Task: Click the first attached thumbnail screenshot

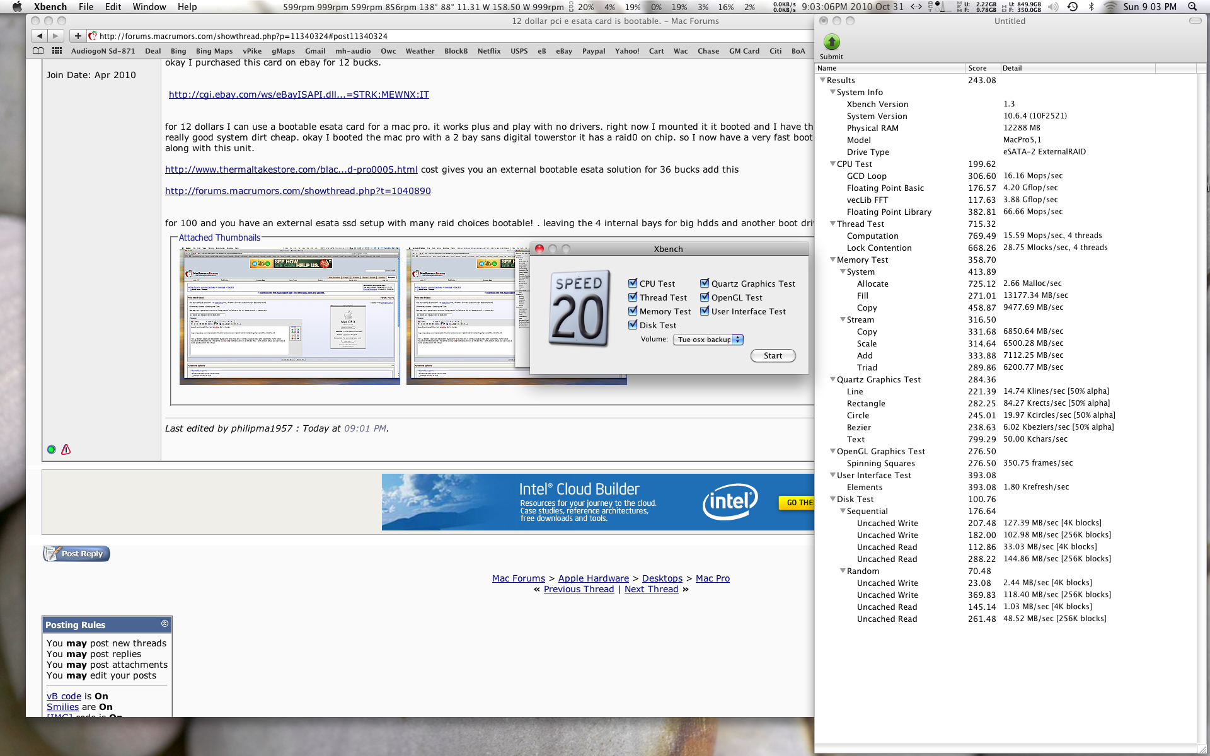Action: [289, 315]
